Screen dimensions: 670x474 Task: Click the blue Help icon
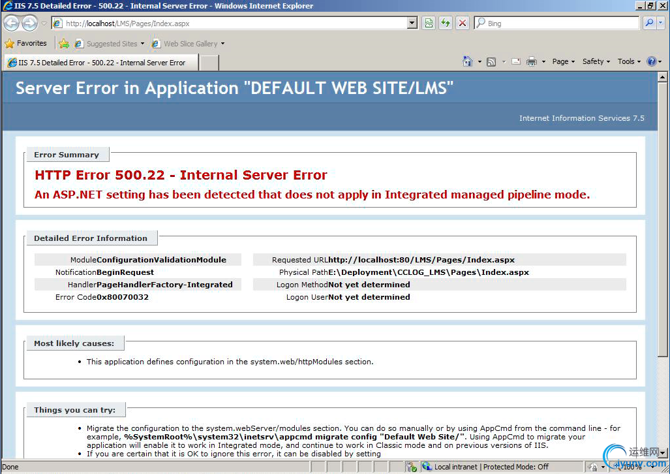coord(651,61)
